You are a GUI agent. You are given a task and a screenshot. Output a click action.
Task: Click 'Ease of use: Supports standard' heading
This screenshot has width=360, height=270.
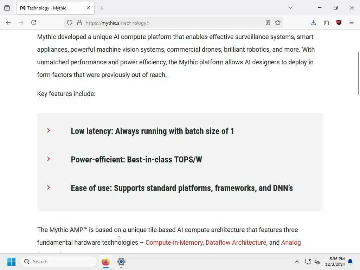(182, 188)
